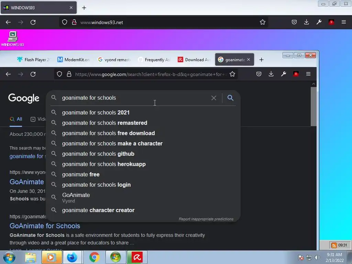Image resolution: width=352 pixels, height=264 pixels.
Task: Switch to the Frequently As tab
Action: [154, 60]
